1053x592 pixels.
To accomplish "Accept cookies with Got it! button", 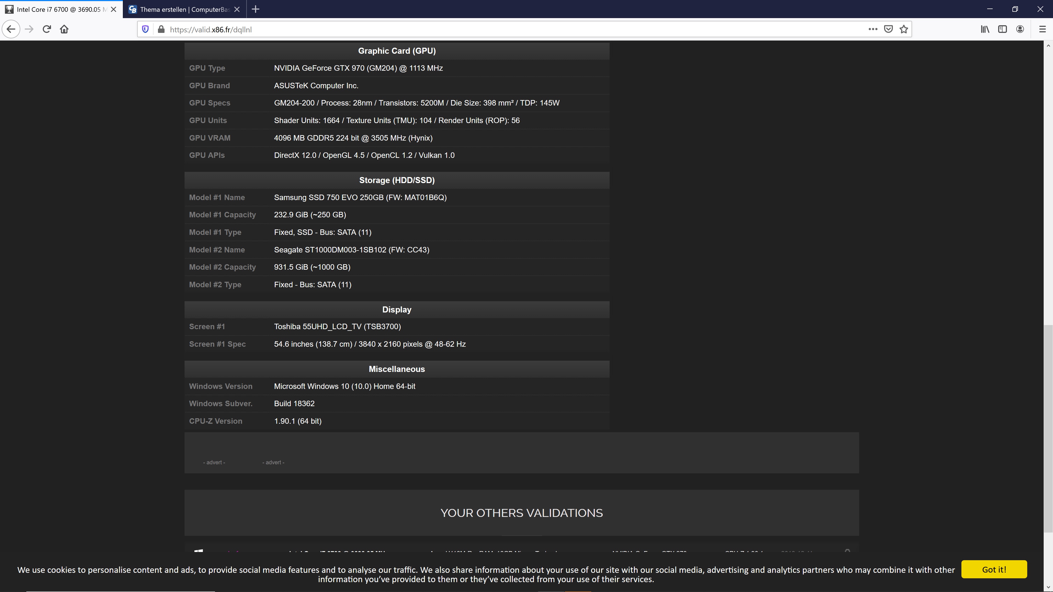I will point(994,569).
